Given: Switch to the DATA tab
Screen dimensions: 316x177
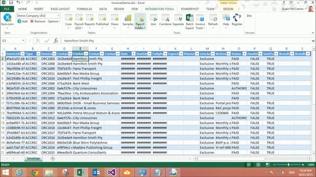Looking at the screenshot, I should pyautogui.click(x=103, y=9).
